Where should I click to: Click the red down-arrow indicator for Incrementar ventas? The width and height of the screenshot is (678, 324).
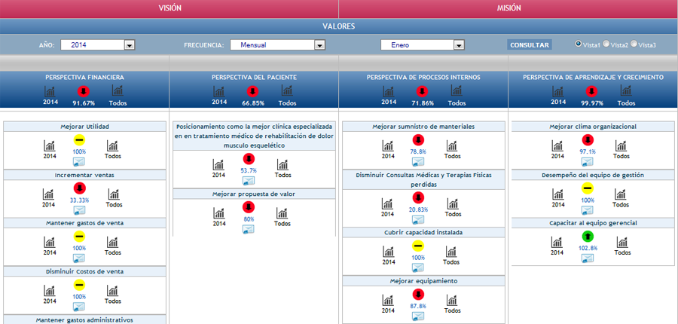(79, 188)
